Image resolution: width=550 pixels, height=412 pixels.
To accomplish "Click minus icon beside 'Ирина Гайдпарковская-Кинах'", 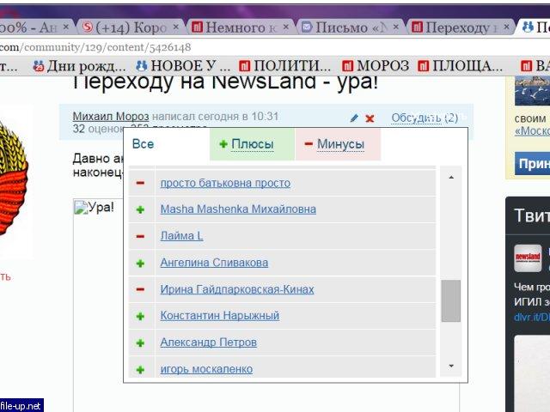I will pyautogui.click(x=140, y=289).
